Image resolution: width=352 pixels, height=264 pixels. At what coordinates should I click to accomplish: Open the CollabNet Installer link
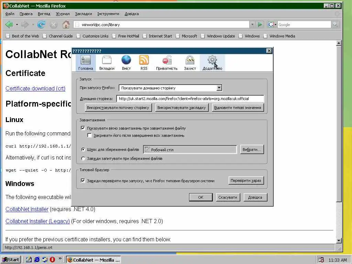[27, 209]
